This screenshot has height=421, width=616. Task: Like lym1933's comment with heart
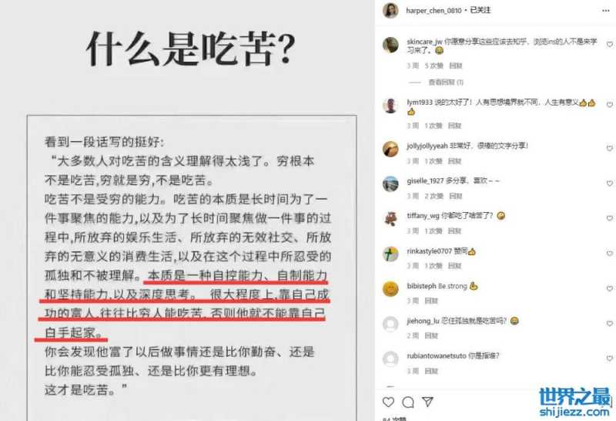(610, 105)
